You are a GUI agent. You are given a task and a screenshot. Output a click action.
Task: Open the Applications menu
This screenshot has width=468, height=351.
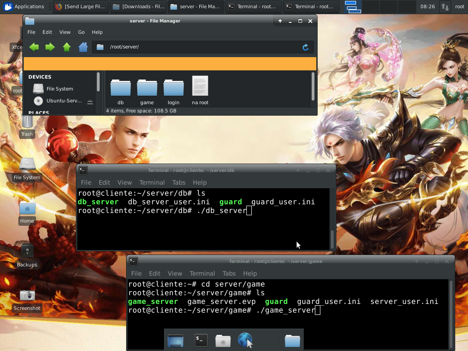[25, 6]
